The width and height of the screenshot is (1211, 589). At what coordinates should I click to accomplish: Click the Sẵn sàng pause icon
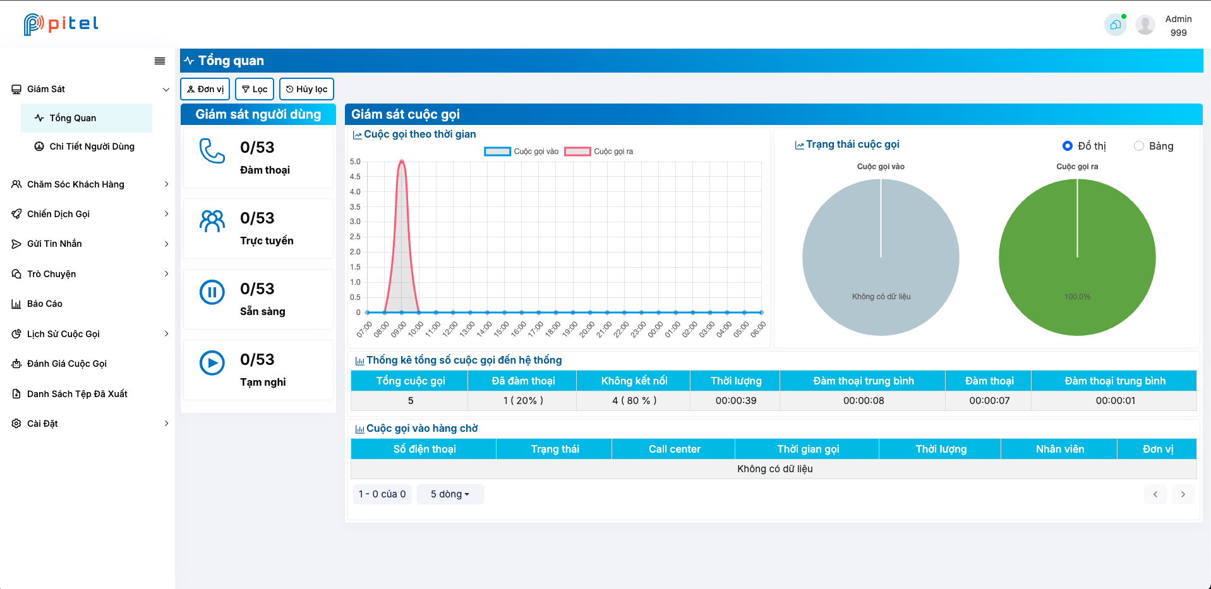(212, 292)
